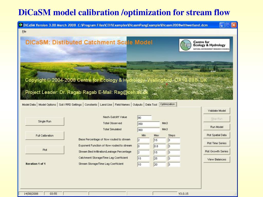Click the Run Model button
Viewport: 263px width, 197px height.
click(x=217, y=127)
